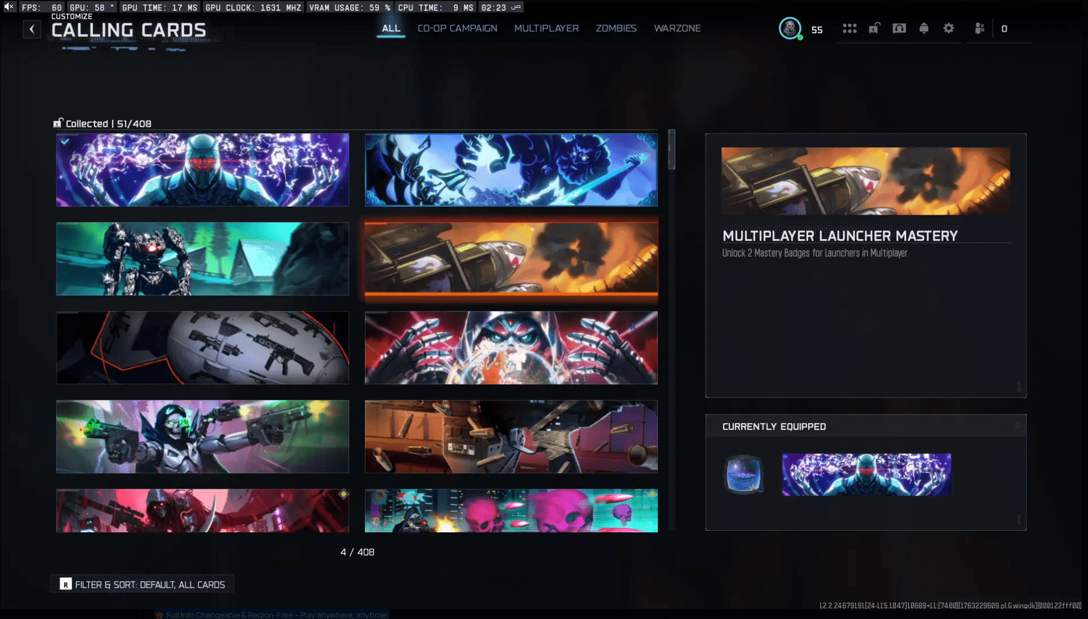Viewport: 1088px width, 619px height.
Task: Switch to the Multiplayer tab
Action: click(x=546, y=28)
